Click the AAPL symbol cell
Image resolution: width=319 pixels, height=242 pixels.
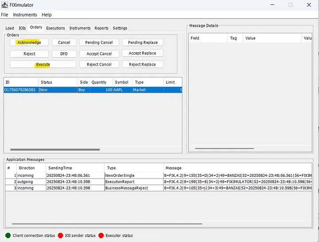(123, 90)
